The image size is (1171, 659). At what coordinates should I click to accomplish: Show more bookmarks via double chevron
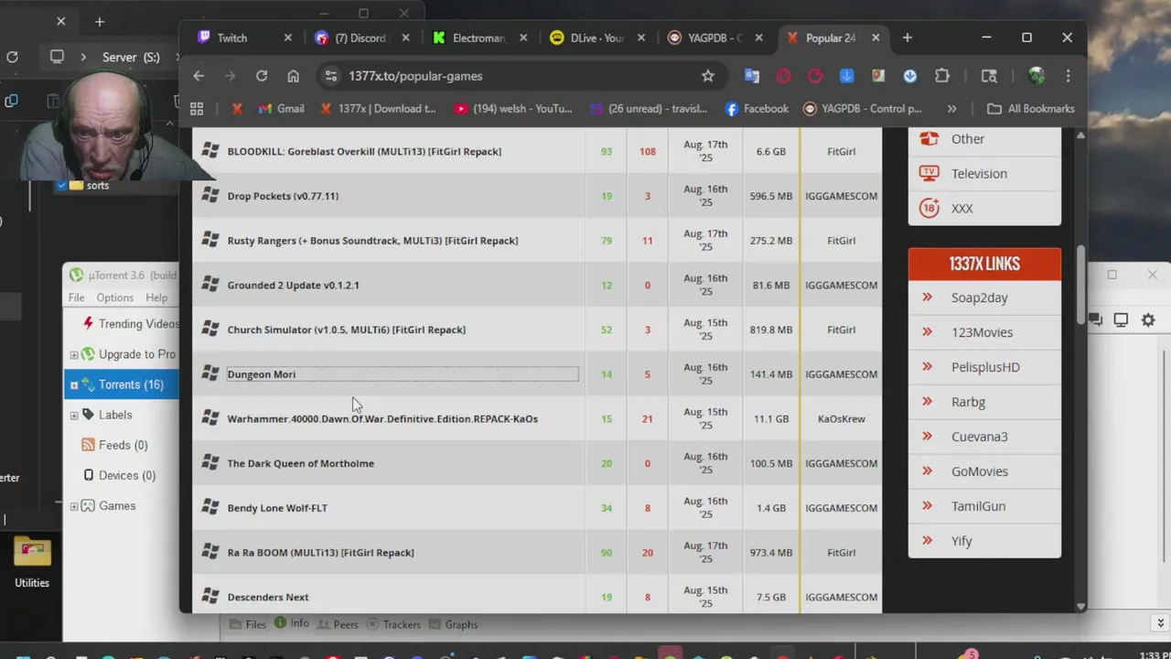(951, 109)
